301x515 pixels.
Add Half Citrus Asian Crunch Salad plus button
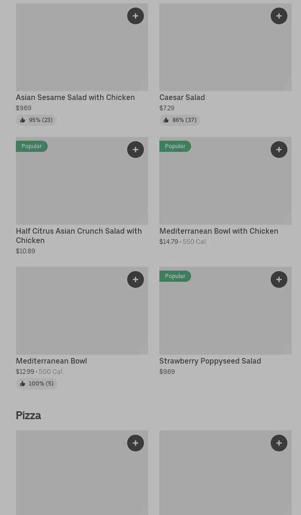pyautogui.click(x=136, y=150)
